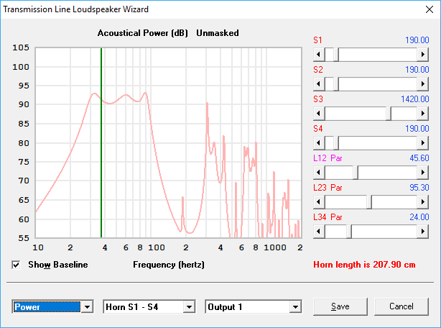
Task: Decrease L12 Par with left arrow
Action: [x=319, y=173]
